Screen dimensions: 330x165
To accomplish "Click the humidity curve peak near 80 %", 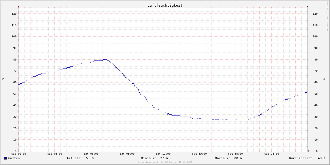I will 105,59.
